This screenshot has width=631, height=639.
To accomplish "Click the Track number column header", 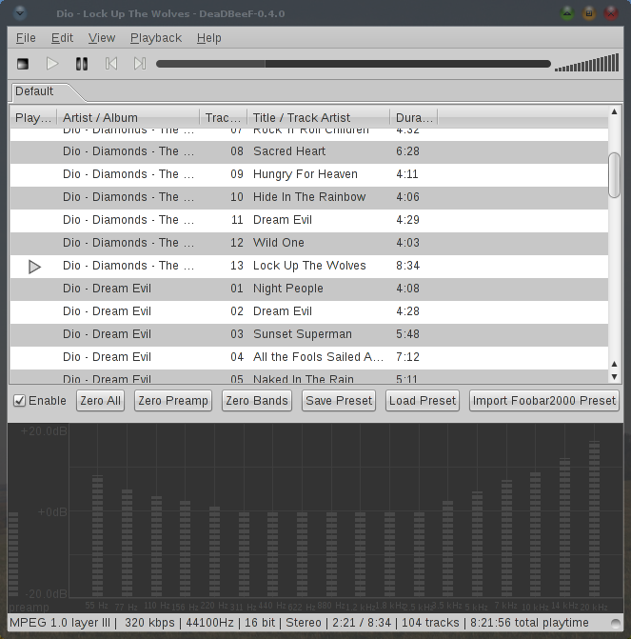I will [224, 118].
